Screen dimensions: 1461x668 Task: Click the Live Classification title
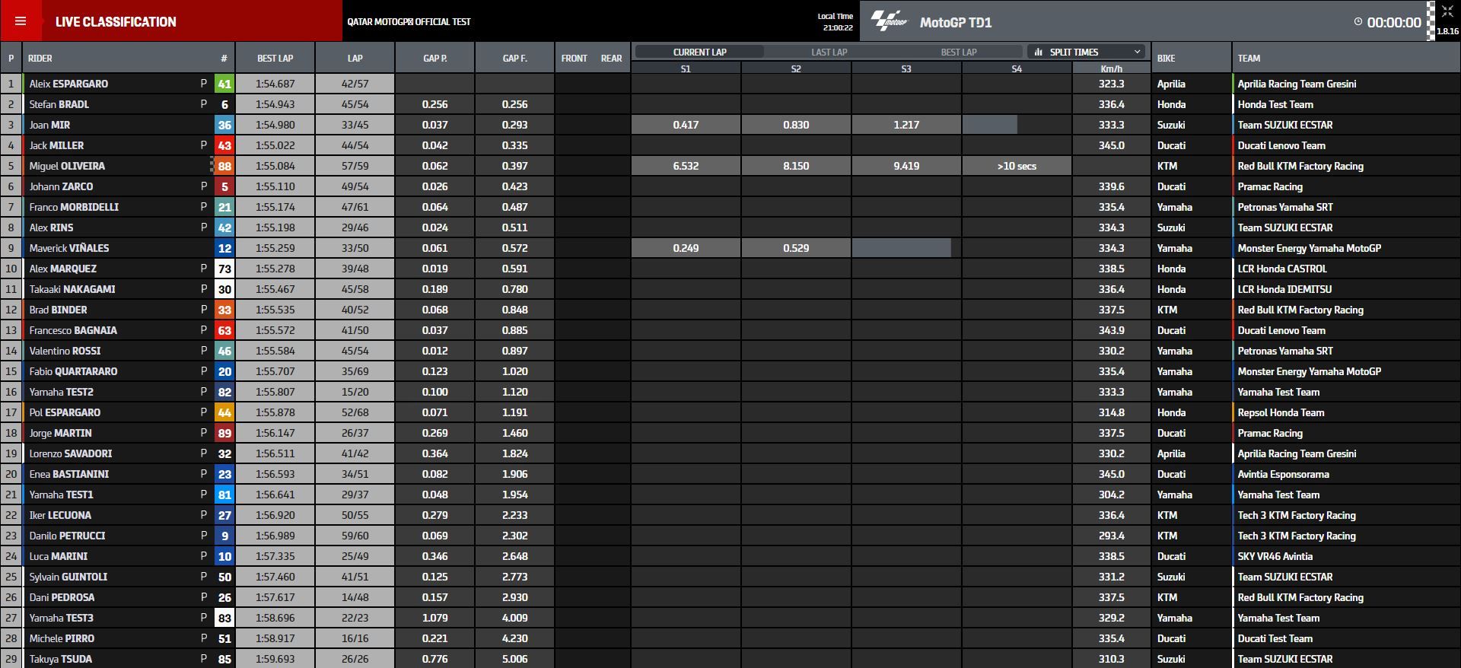(x=116, y=22)
